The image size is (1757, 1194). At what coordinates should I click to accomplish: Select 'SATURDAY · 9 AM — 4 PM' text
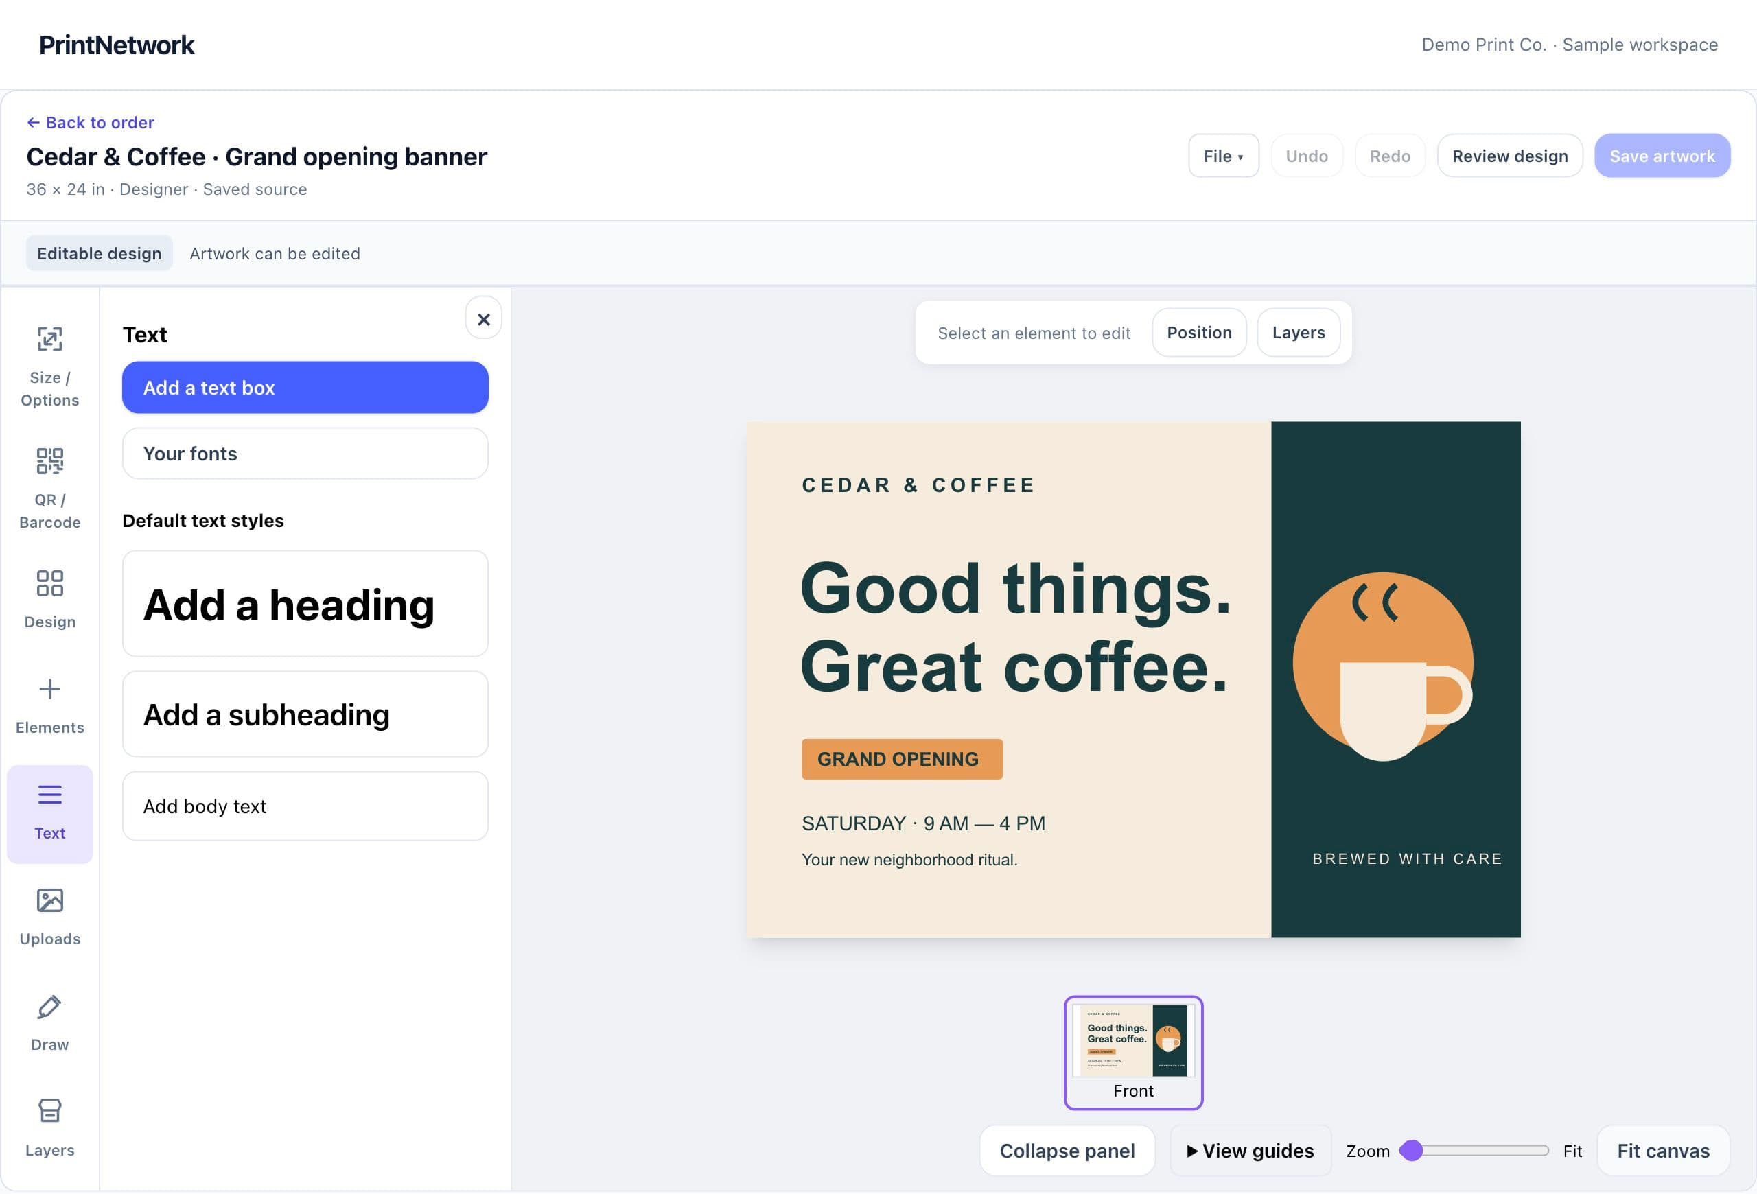(x=923, y=823)
